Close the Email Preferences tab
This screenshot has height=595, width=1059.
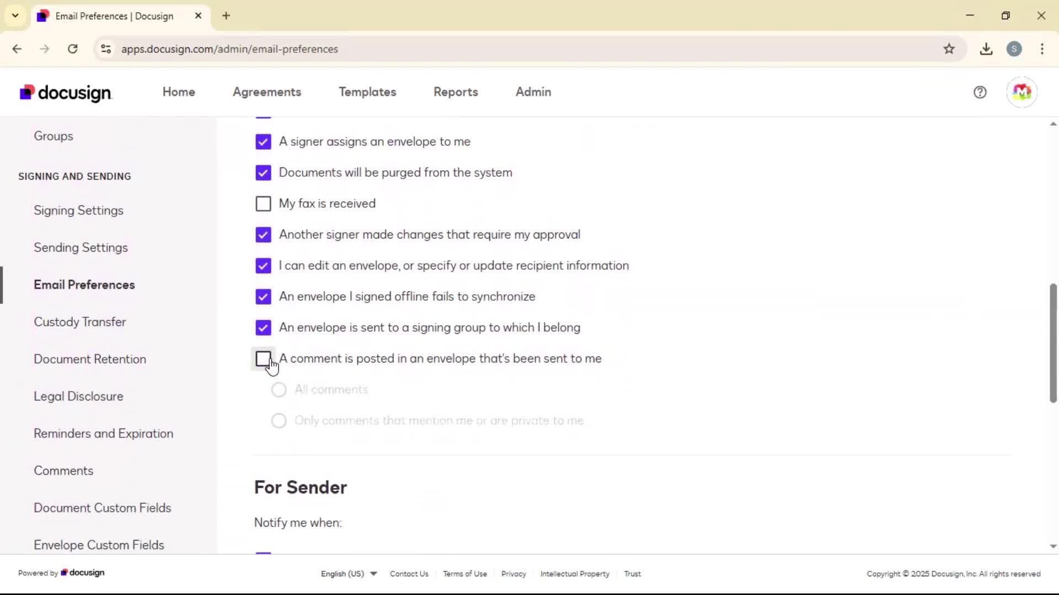198,16
